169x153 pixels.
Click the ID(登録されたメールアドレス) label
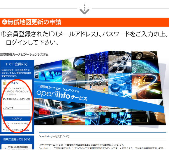click(x=17, y=99)
